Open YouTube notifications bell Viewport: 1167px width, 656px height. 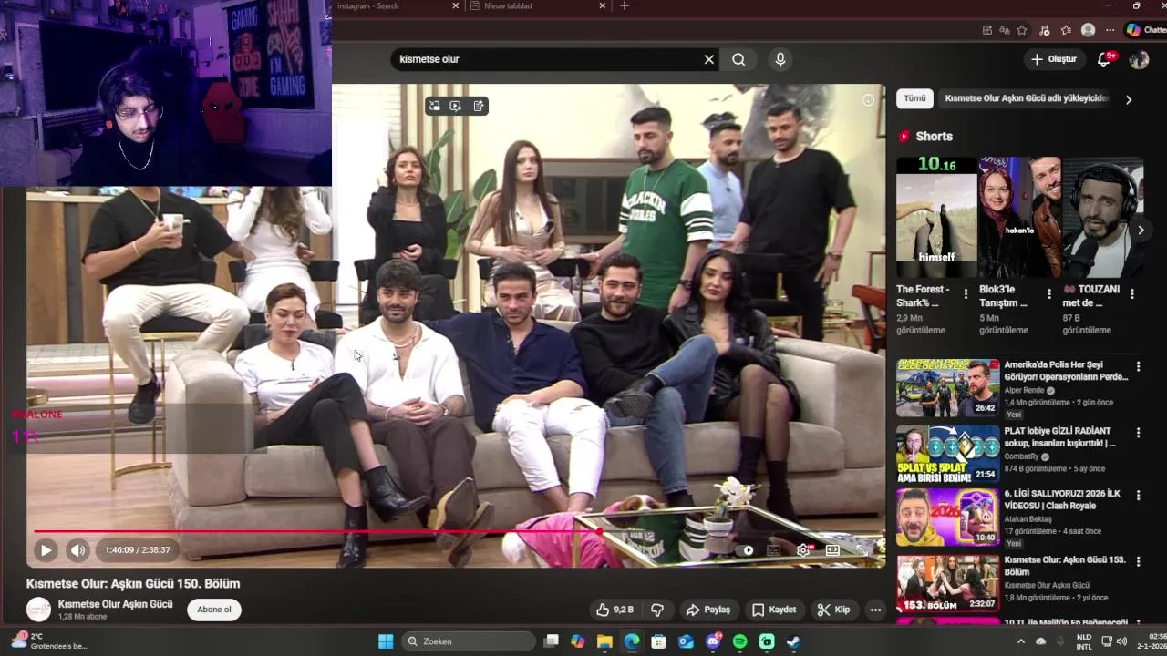[1104, 59]
